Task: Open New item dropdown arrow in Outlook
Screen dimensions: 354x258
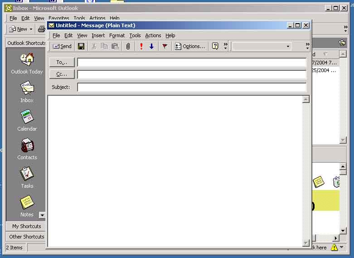Action: click(x=31, y=29)
